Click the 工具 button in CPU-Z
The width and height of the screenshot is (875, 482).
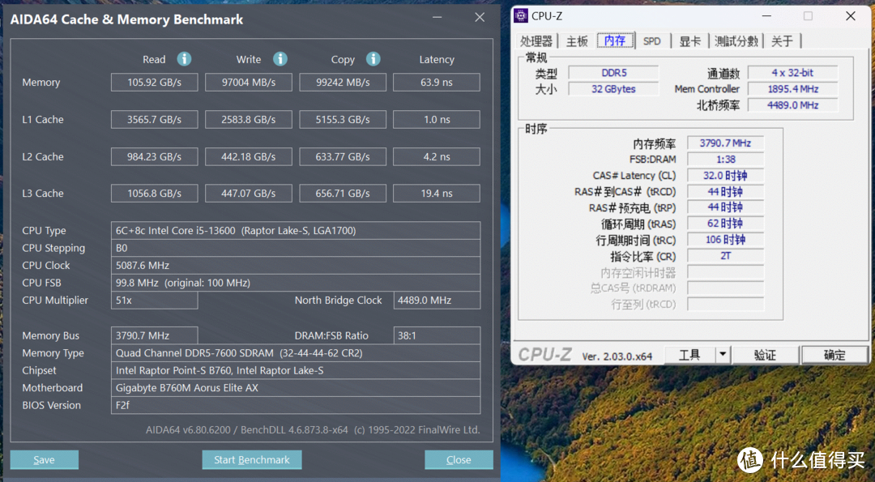pyautogui.click(x=689, y=354)
